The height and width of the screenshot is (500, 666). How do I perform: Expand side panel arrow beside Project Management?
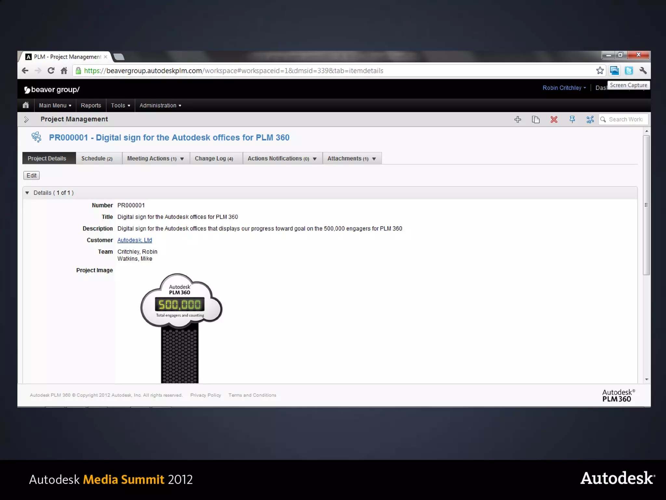coord(26,119)
